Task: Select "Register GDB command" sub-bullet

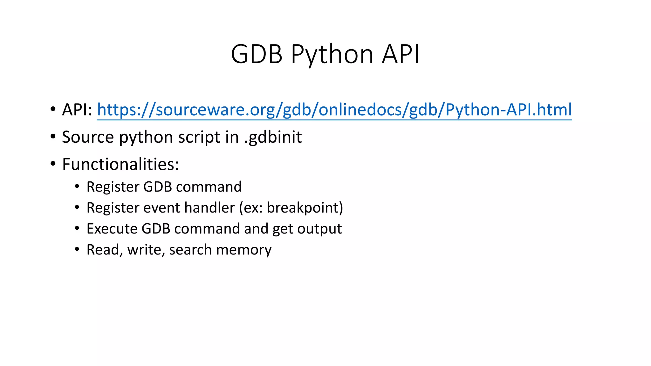Action: 164,186
